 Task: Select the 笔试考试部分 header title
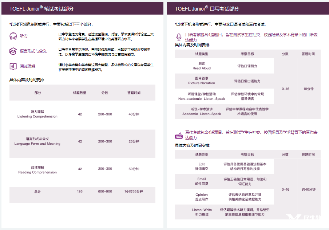[x=41, y=9]
